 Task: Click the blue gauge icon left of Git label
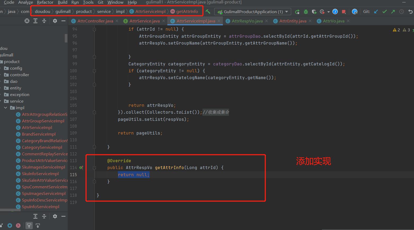pyautogui.click(x=355, y=12)
